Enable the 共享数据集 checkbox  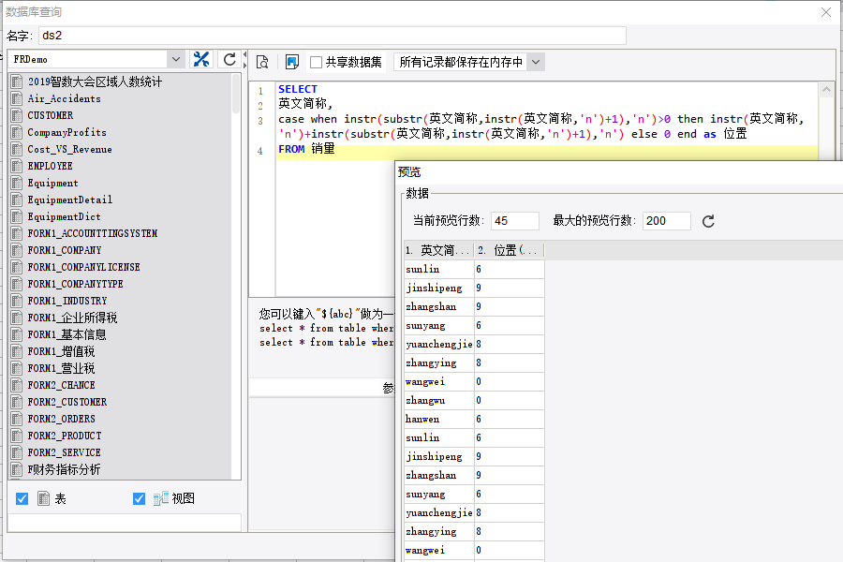point(317,62)
